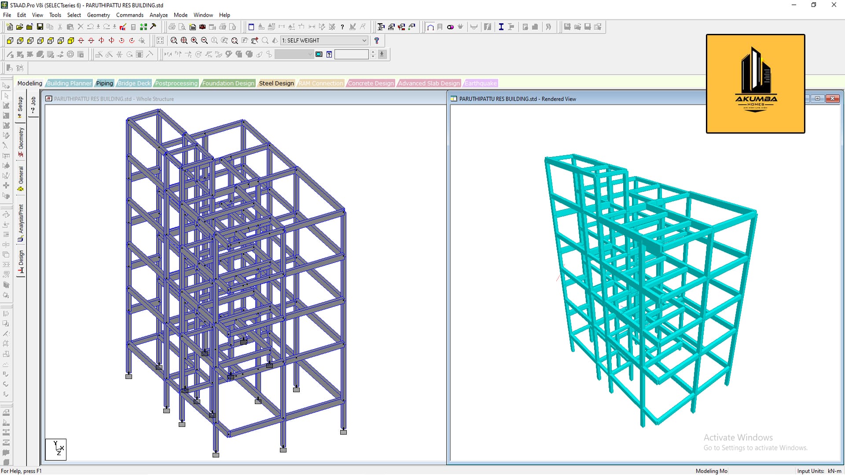This screenshot has height=475, width=845.
Task: Click the spinner arrows next to empty field
Action: pos(373,54)
